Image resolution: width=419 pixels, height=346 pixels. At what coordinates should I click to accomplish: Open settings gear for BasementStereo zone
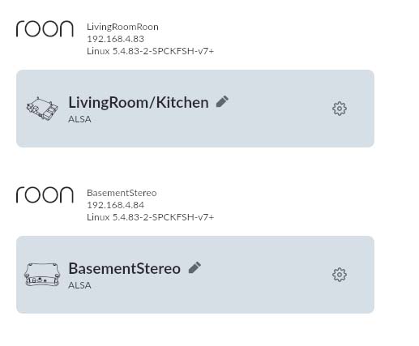pos(340,275)
